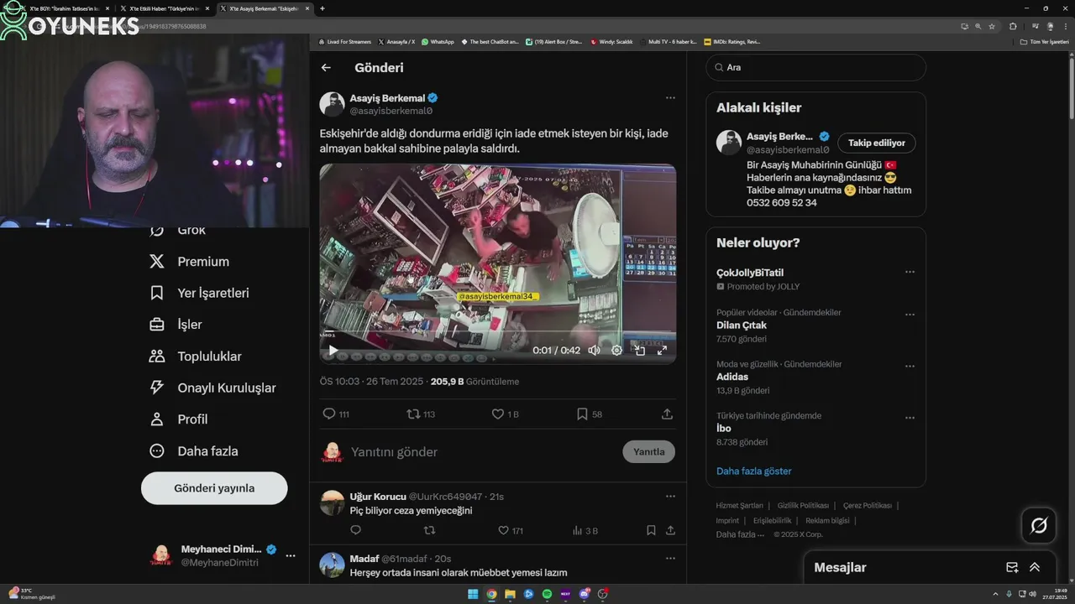This screenshot has height=604, width=1075.
Task: Bookmark the post with 58 saves
Action: [x=582, y=414]
